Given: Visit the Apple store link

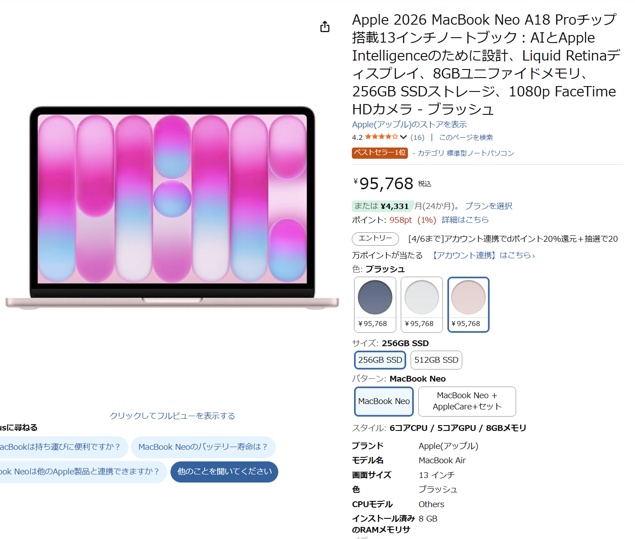Looking at the screenshot, I should tap(409, 125).
